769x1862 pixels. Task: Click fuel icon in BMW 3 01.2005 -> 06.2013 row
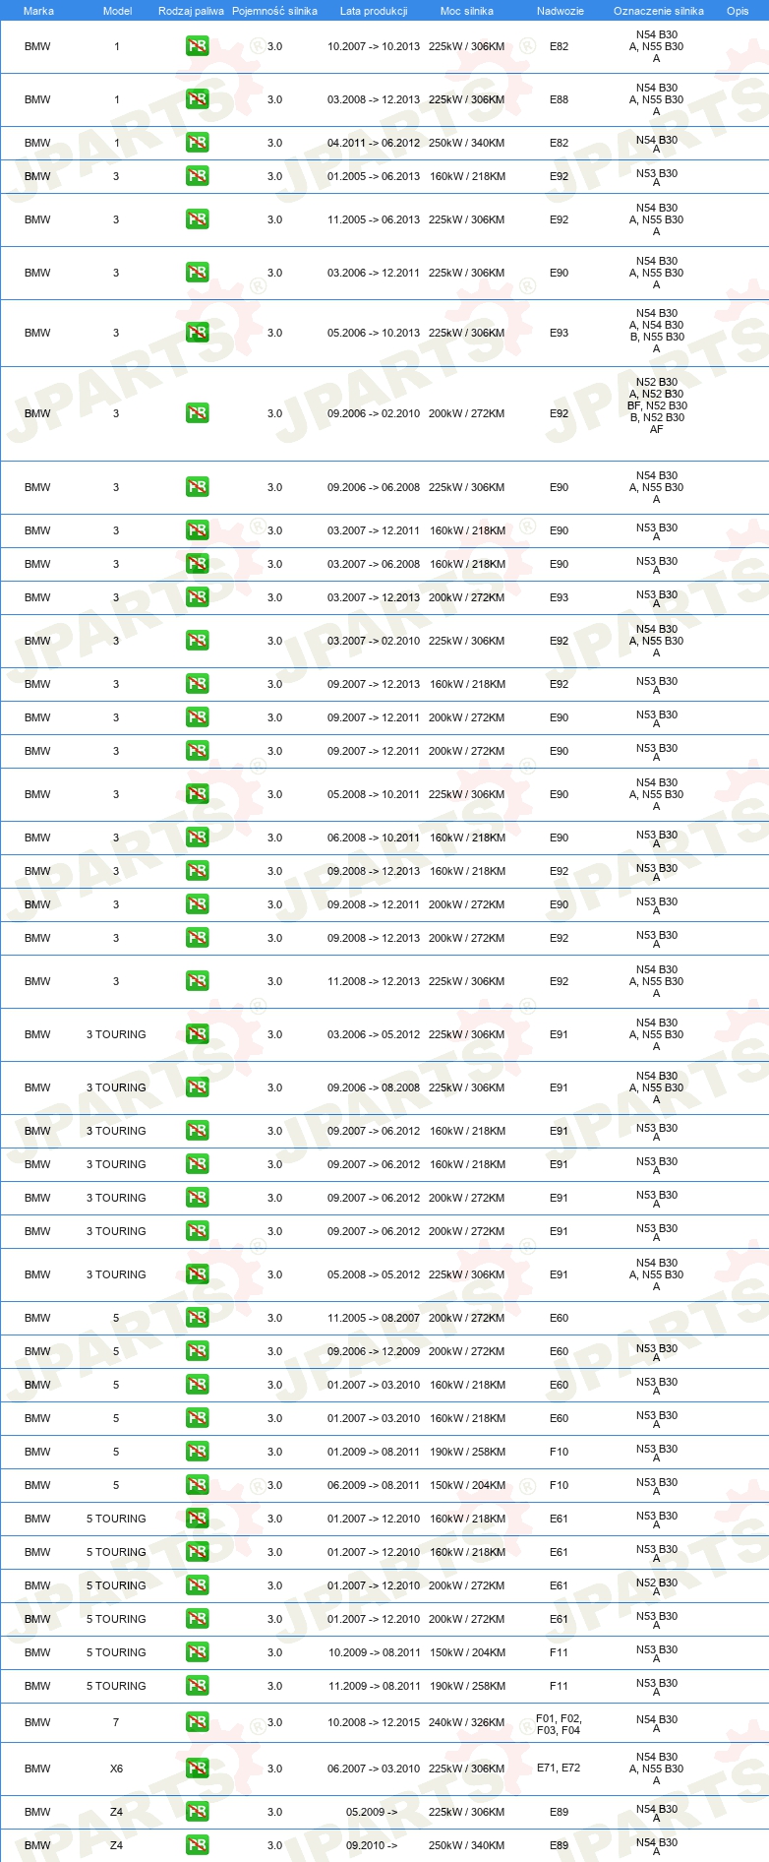[197, 176]
